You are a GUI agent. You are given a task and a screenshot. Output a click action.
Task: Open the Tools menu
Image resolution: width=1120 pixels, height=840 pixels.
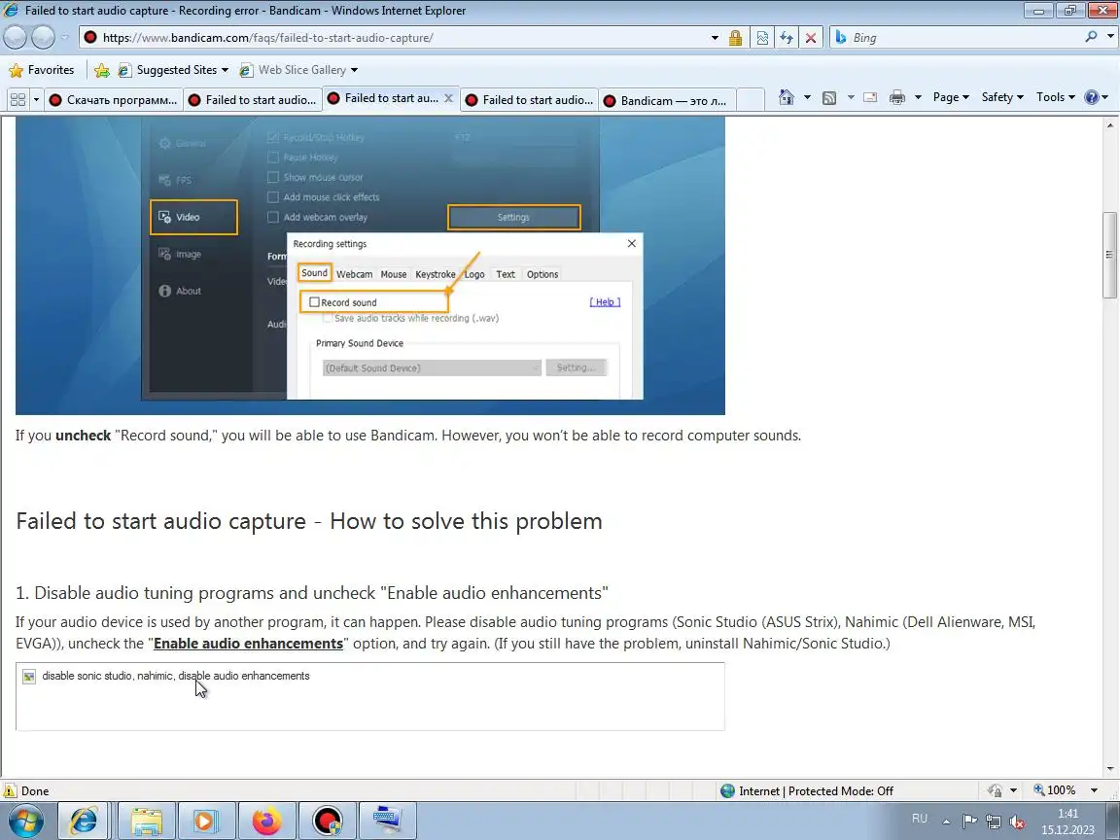click(1056, 97)
